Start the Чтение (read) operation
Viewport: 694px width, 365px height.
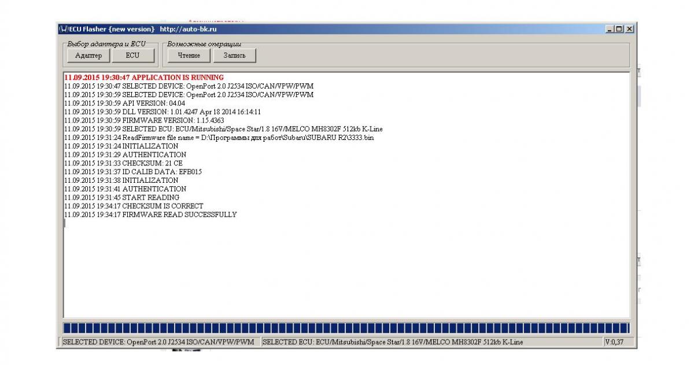(x=189, y=56)
